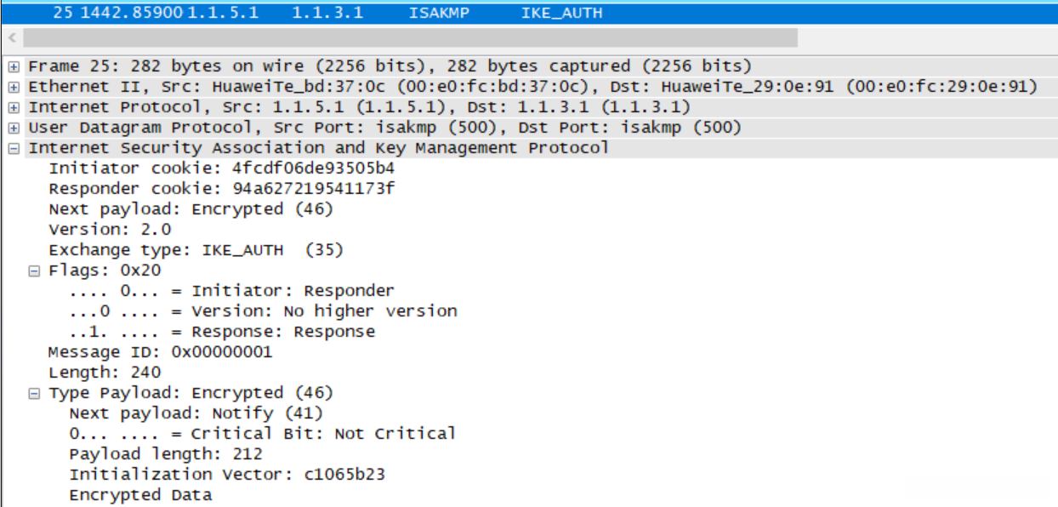Select the Version: 2.0 line
The height and width of the screenshot is (507, 1058).
[110, 230]
